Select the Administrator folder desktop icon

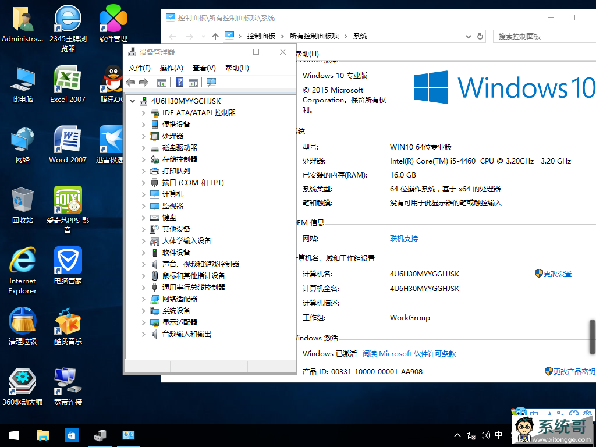click(23, 24)
